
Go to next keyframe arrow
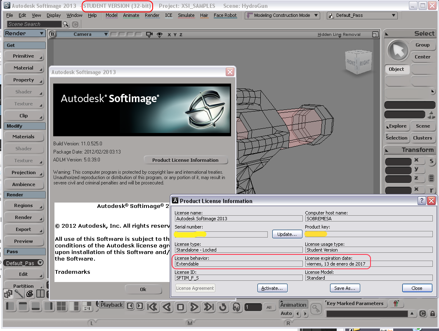point(305,314)
